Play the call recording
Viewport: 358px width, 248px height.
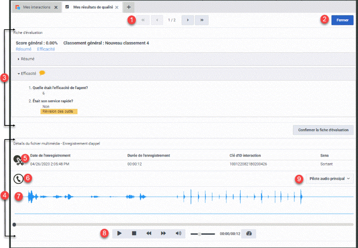pos(119,233)
